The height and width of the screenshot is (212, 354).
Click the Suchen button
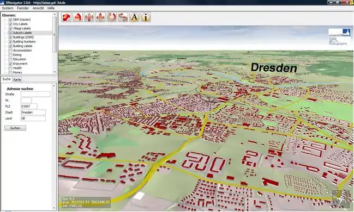15,128
